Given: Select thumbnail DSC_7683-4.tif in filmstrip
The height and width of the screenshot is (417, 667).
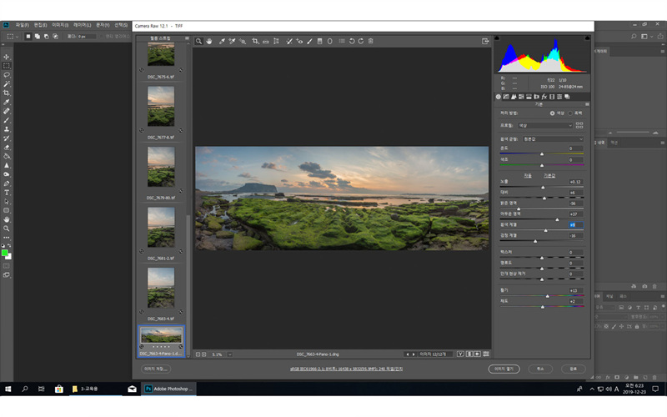Looking at the screenshot, I should click(161, 288).
